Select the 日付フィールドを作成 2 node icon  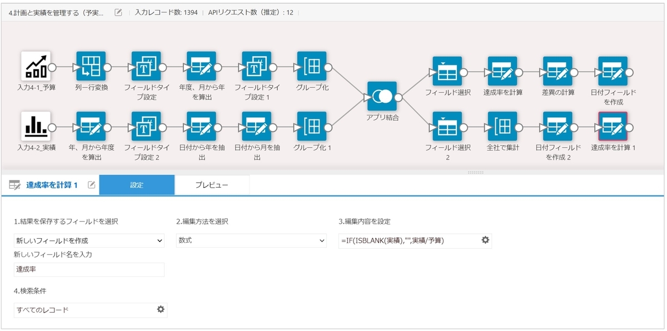coord(558,126)
